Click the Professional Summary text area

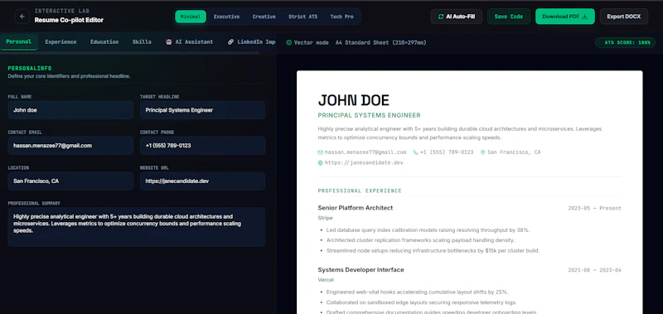pos(137,227)
